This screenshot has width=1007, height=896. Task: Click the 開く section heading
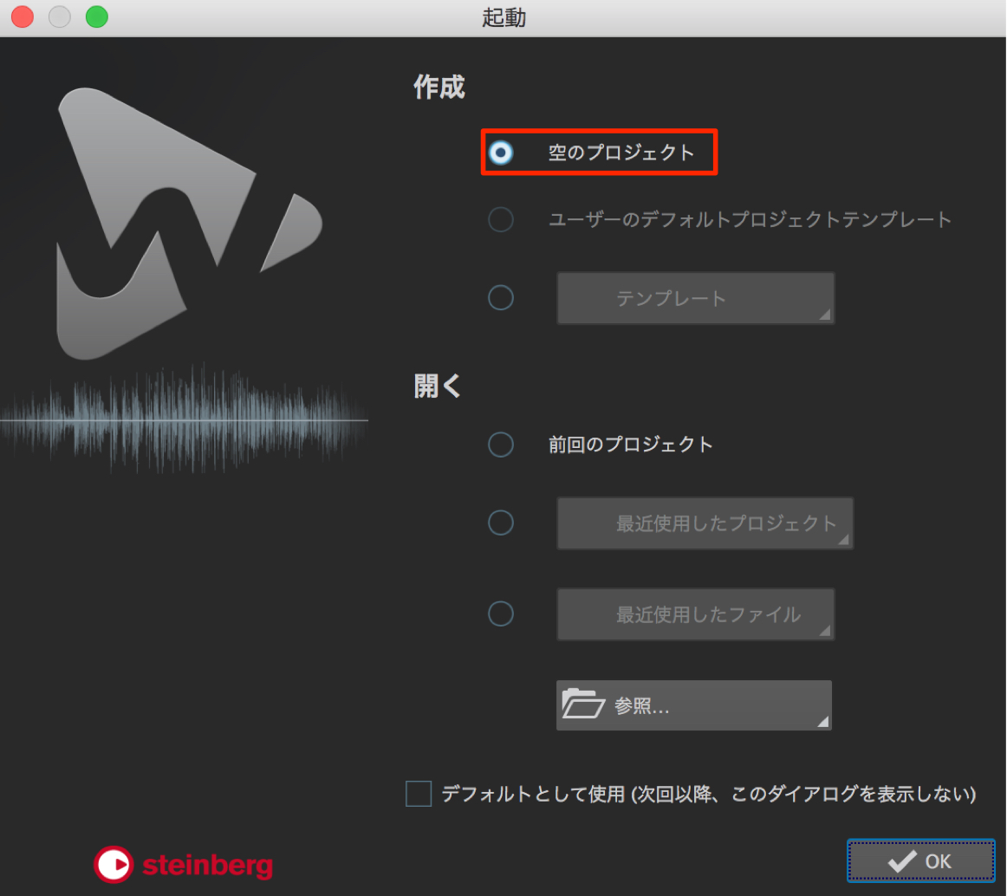(x=438, y=386)
